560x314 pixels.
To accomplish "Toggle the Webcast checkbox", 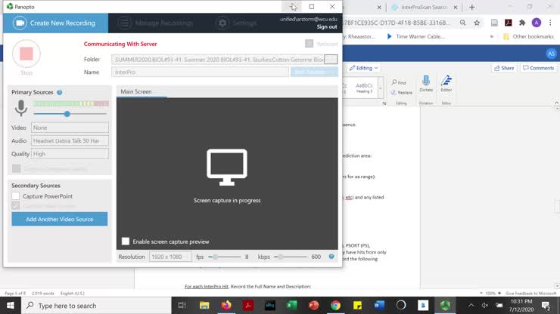I will point(310,44).
